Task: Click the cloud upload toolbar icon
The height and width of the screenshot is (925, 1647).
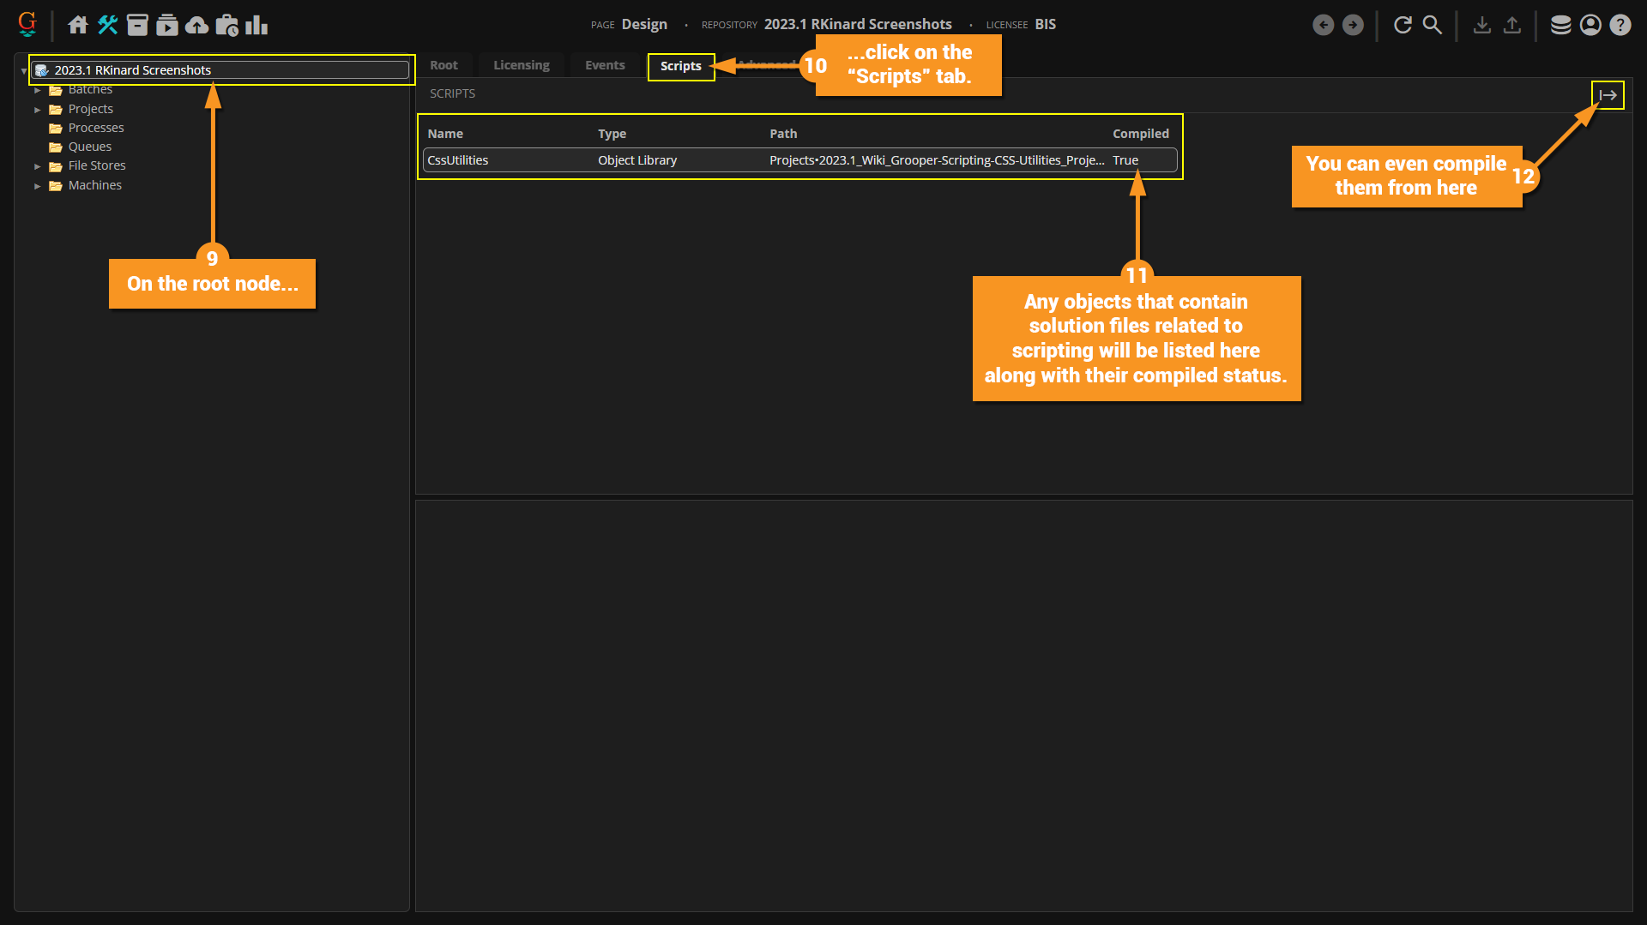Action: (196, 25)
